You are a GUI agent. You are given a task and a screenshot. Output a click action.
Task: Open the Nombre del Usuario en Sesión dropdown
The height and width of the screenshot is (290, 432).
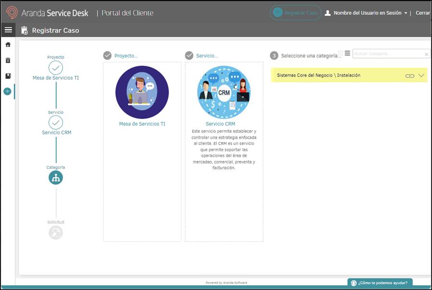(x=370, y=13)
